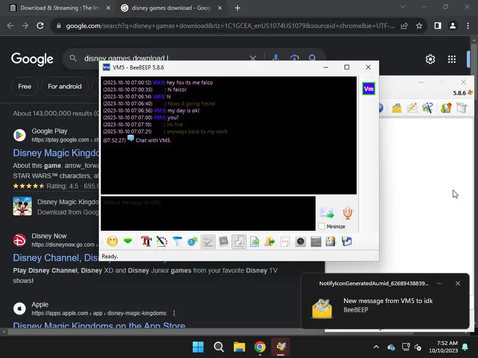Image resolution: width=478 pixels, height=358 pixels.
Task: Reload the Google search page
Action: [40, 26]
